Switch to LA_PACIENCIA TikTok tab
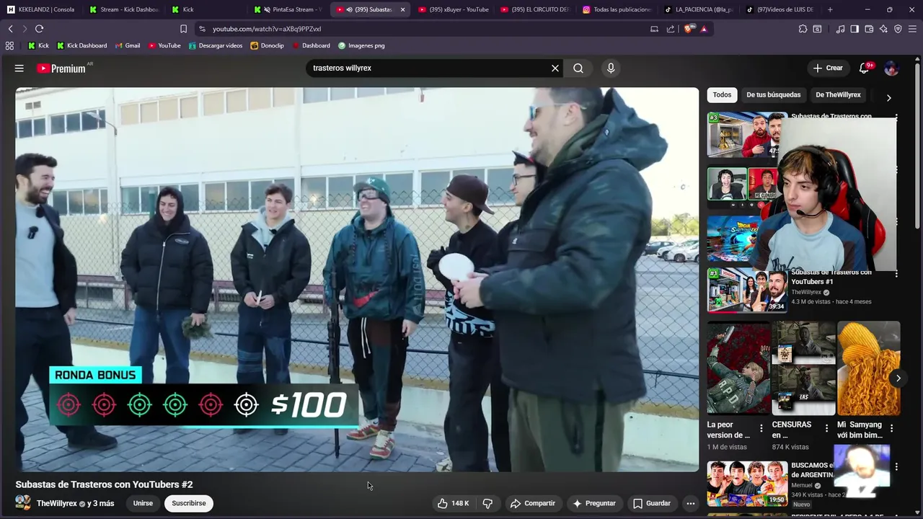This screenshot has width=923, height=519. coord(699,9)
